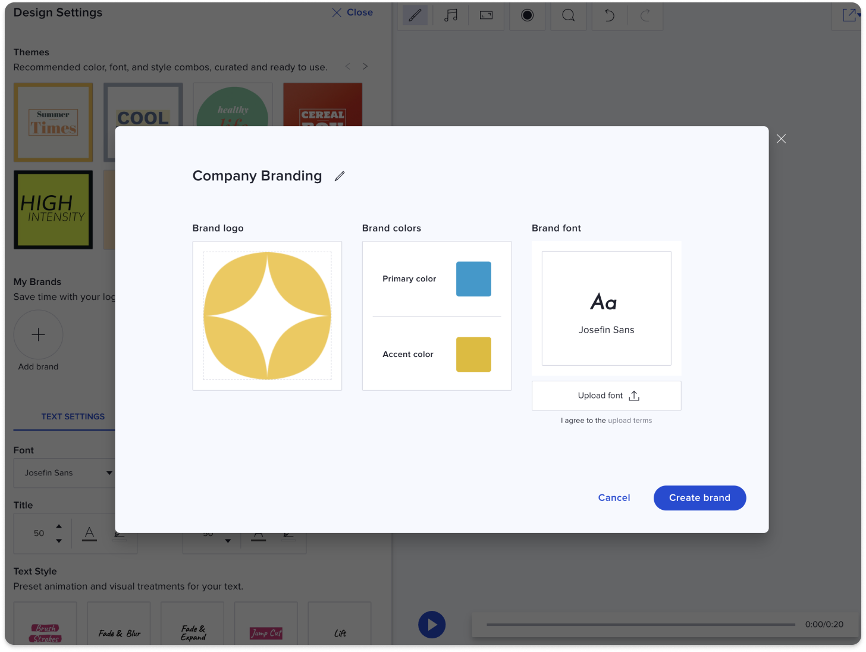Click the Title text color icon
The height and width of the screenshot is (652, 866).
click(x=90, y=534)
